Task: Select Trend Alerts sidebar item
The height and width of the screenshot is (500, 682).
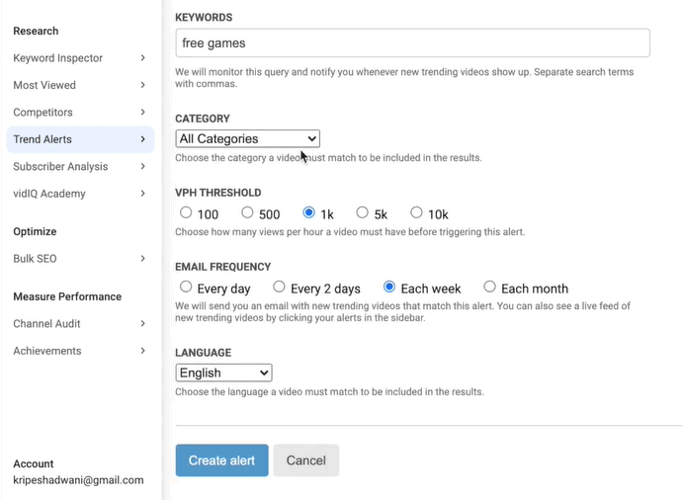Action: [80, 139]
